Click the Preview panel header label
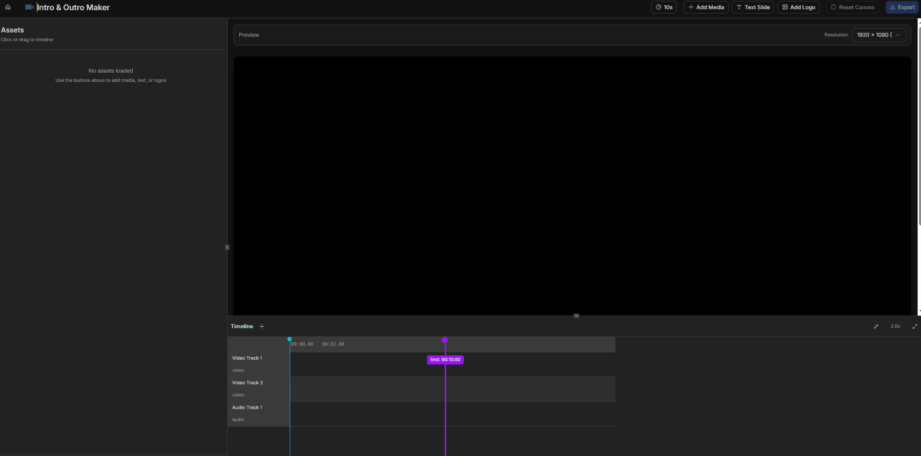 pos(249,35)
